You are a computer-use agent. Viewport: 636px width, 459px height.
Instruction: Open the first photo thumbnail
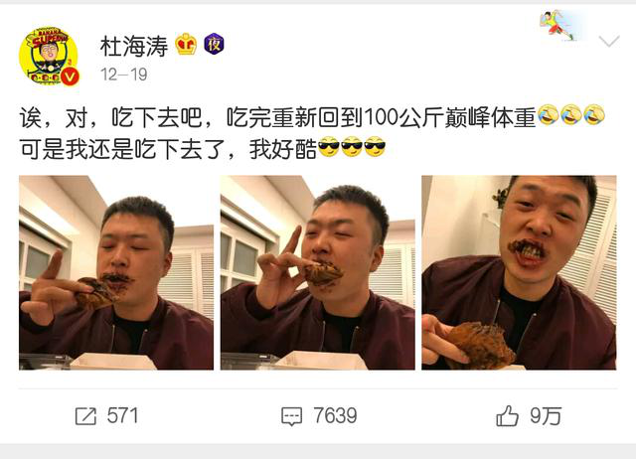click(x=116, y=272)
